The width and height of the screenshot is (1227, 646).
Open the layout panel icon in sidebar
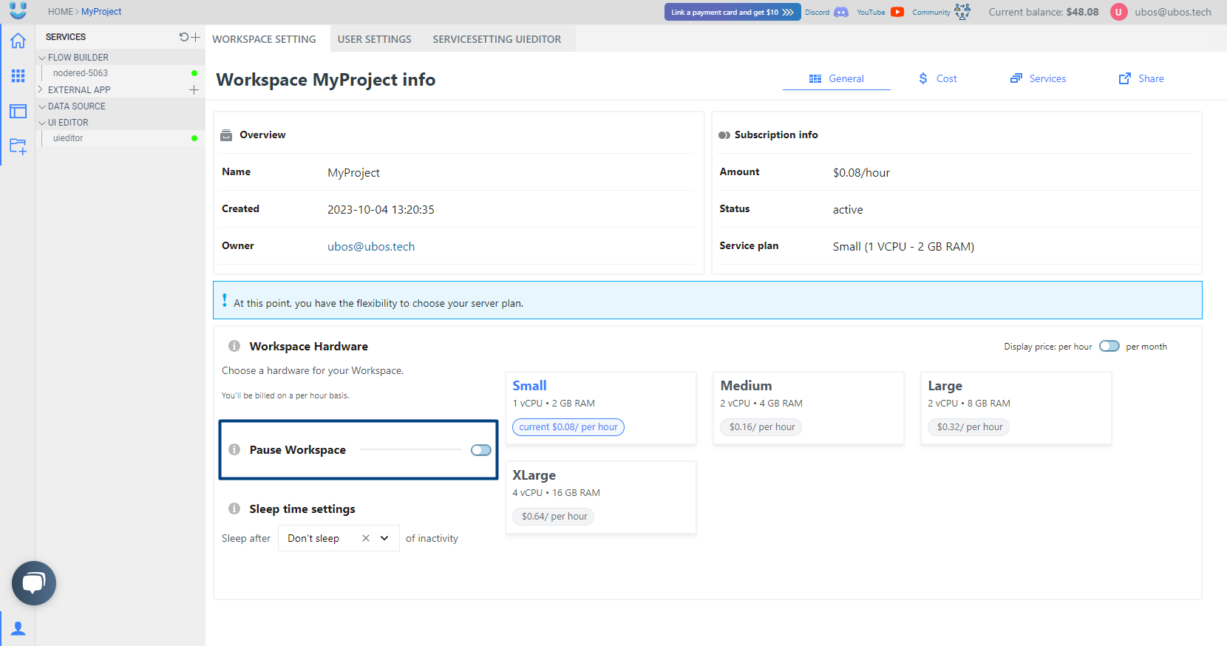[x=18, y=112]
